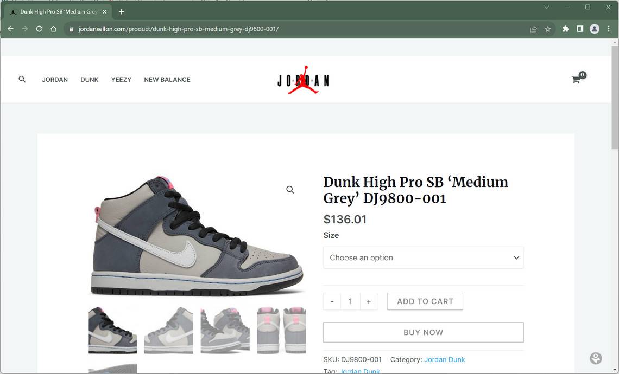The image size is (619, 374).
Task: Open the Chrome profile avatar
Action: (x=594, y=29)
